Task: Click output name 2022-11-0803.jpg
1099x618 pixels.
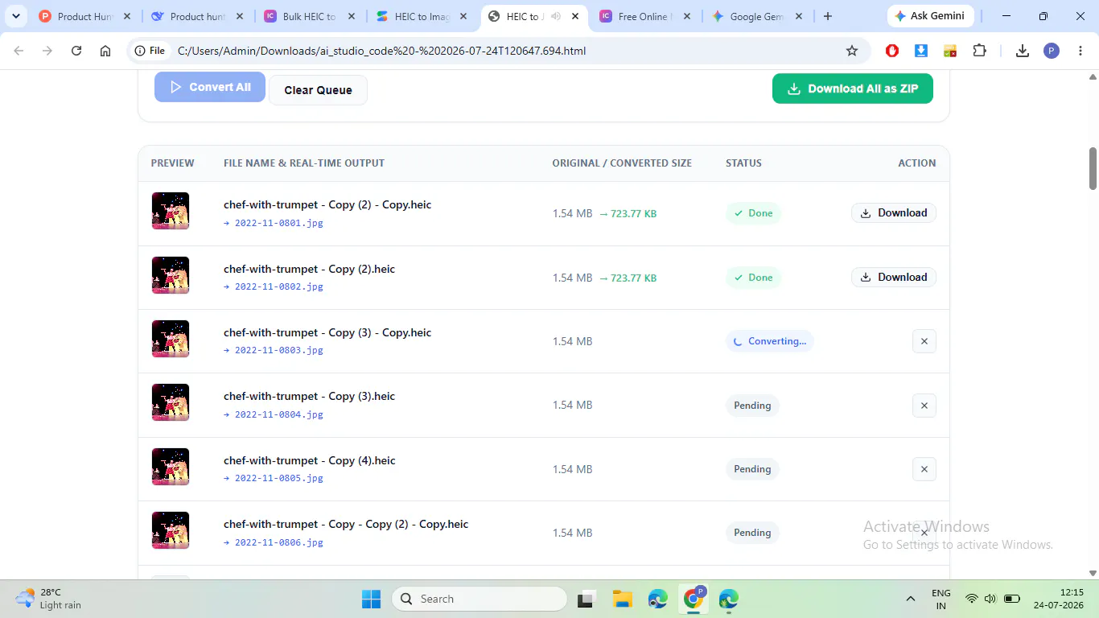Action: pyautogui.click(x=278, y=350)
